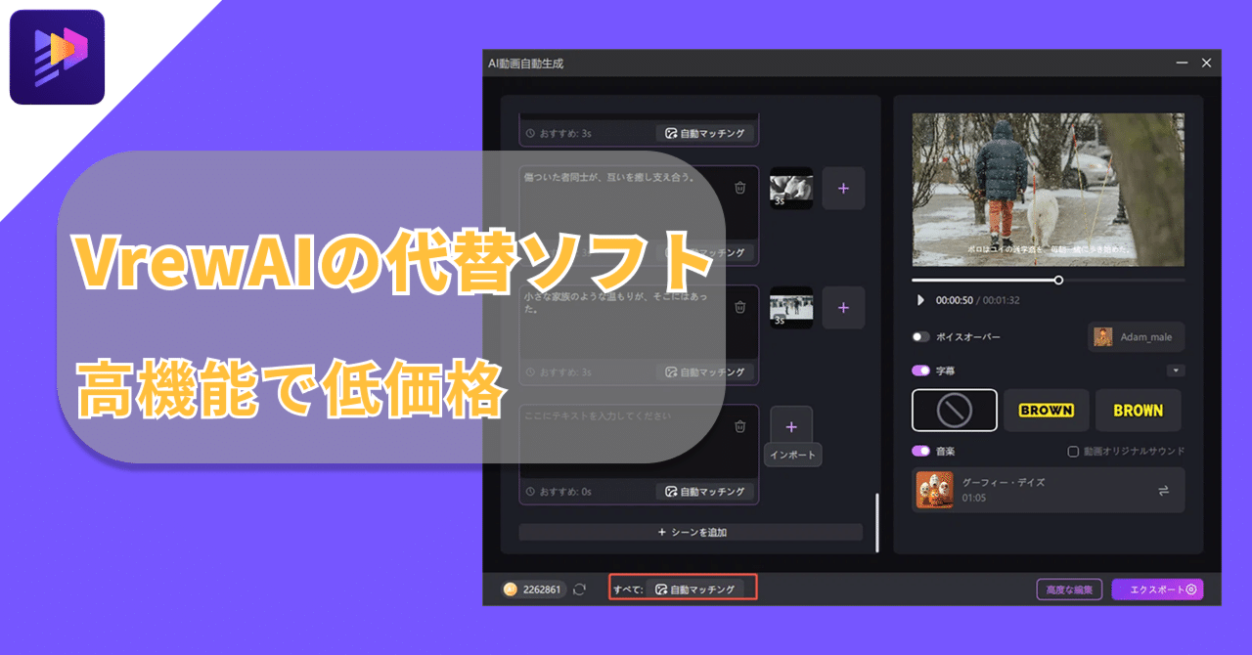This screenshot has height=655, width=1252.
Task: Disable the 音楽 music toggle
Action: coord(918,452)
